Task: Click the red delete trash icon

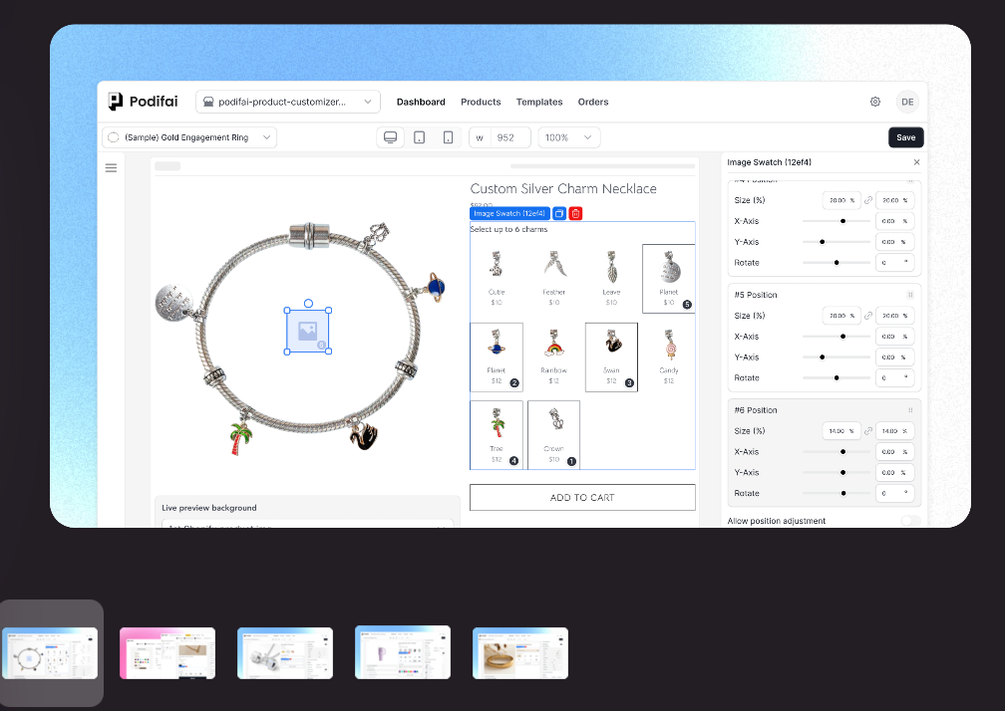Action: (x=576, y=213)
